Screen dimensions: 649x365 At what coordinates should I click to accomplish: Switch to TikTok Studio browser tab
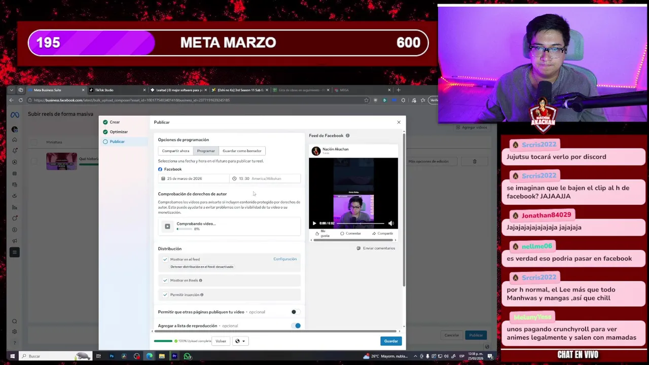(117, 90)
